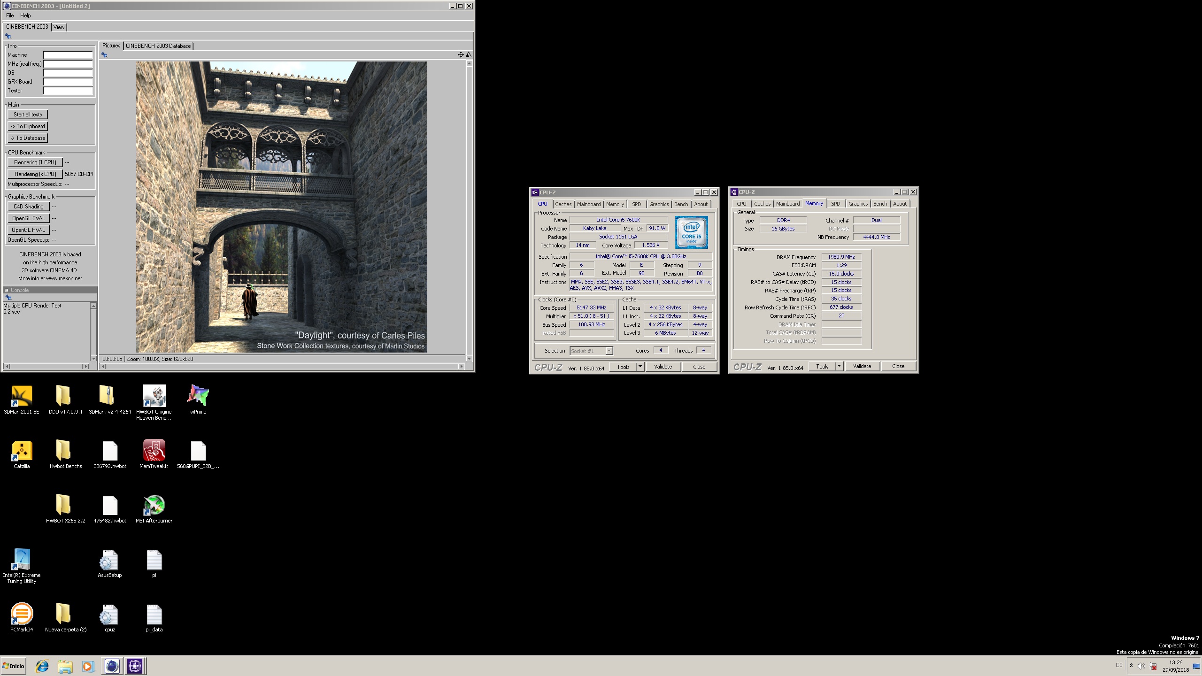Switch to the View tab in CINEBENCH
The width and height of the screenshot is (1202, 676).
(59, 27)
